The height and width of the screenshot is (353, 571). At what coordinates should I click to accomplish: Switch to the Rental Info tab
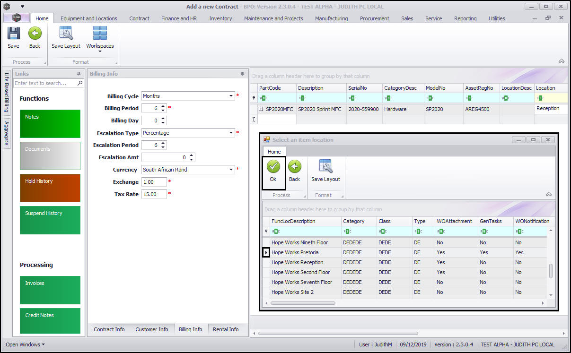[x=226, y=329]
